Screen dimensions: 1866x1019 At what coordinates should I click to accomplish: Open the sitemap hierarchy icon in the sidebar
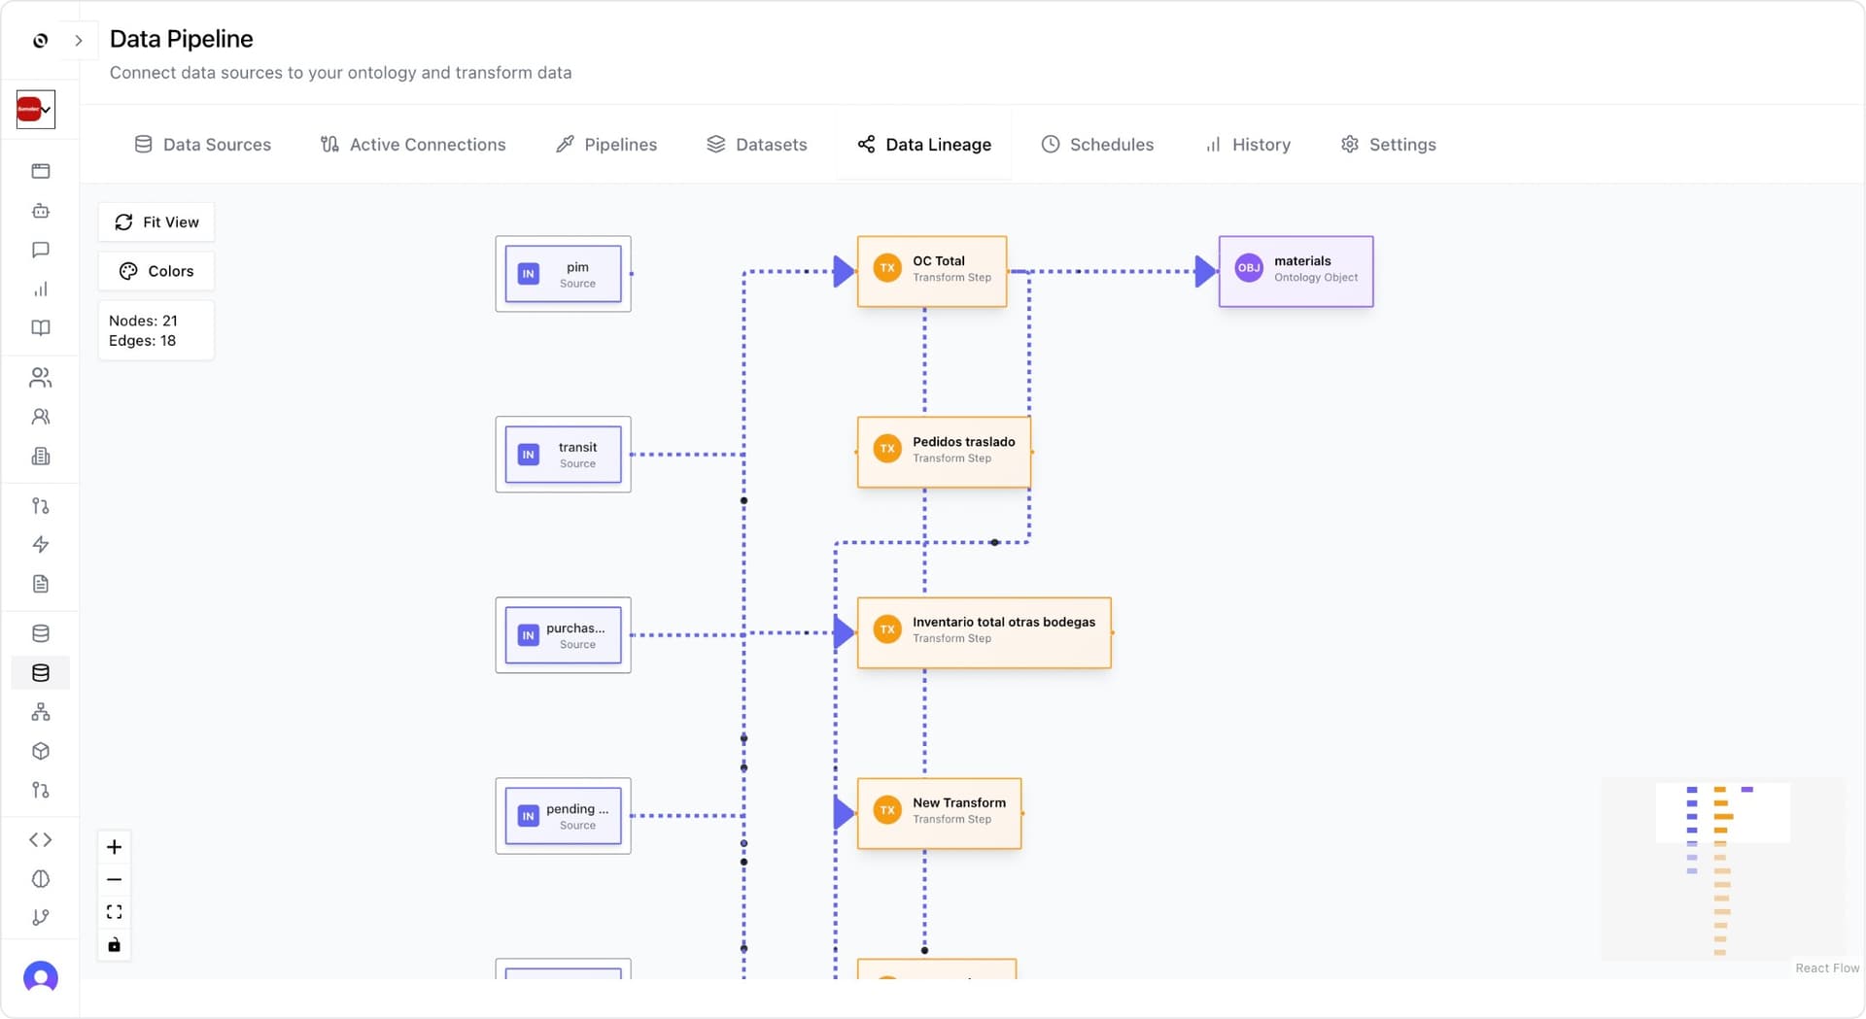pos(41,712)
